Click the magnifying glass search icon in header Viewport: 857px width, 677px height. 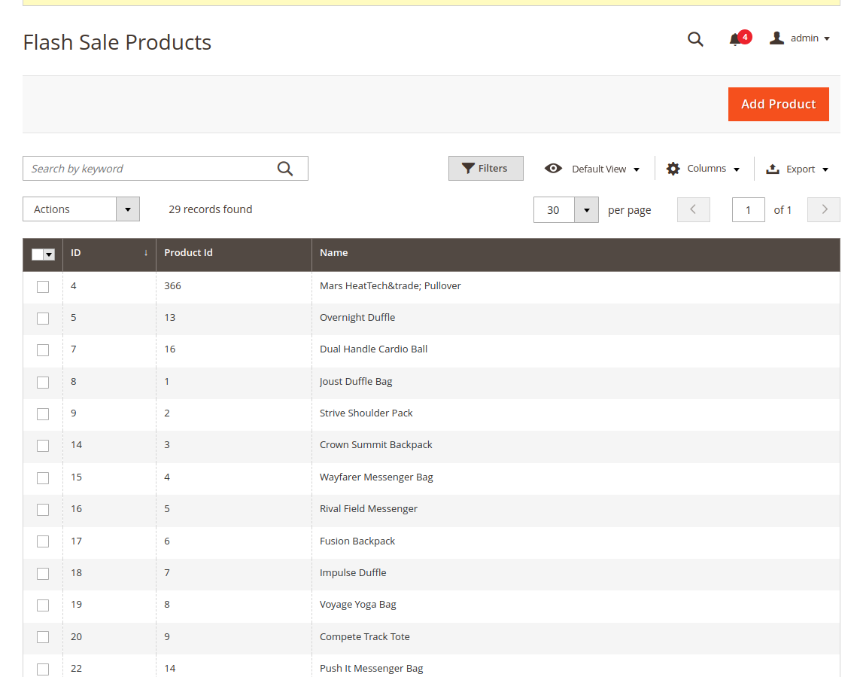(x=695, y=39)
